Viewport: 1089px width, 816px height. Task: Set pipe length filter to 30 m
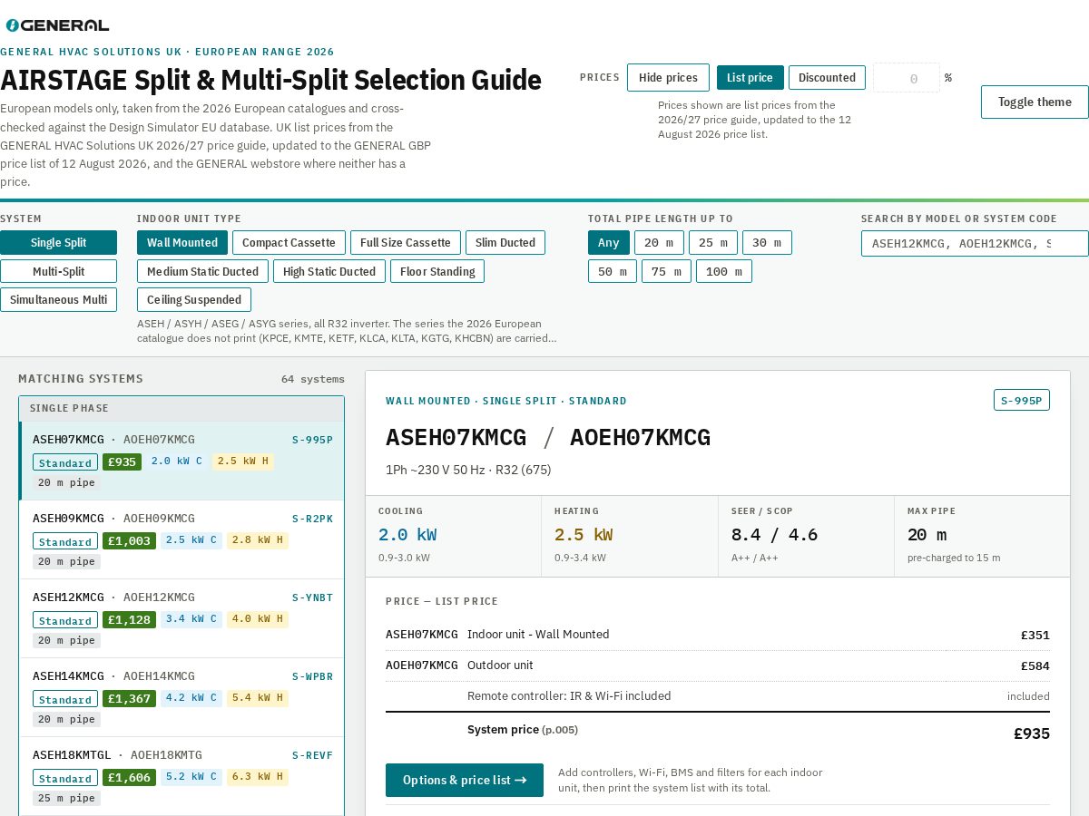(x=767, y=243)
